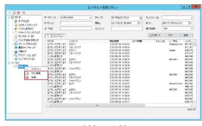This screenshot has height=126, width=202.
Task: Click the gear settings toolbar icon
Action: pos(24,13)
